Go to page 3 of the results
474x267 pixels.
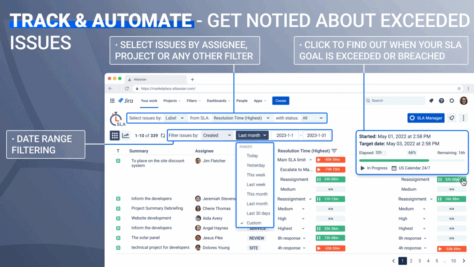tap(419, 261)
